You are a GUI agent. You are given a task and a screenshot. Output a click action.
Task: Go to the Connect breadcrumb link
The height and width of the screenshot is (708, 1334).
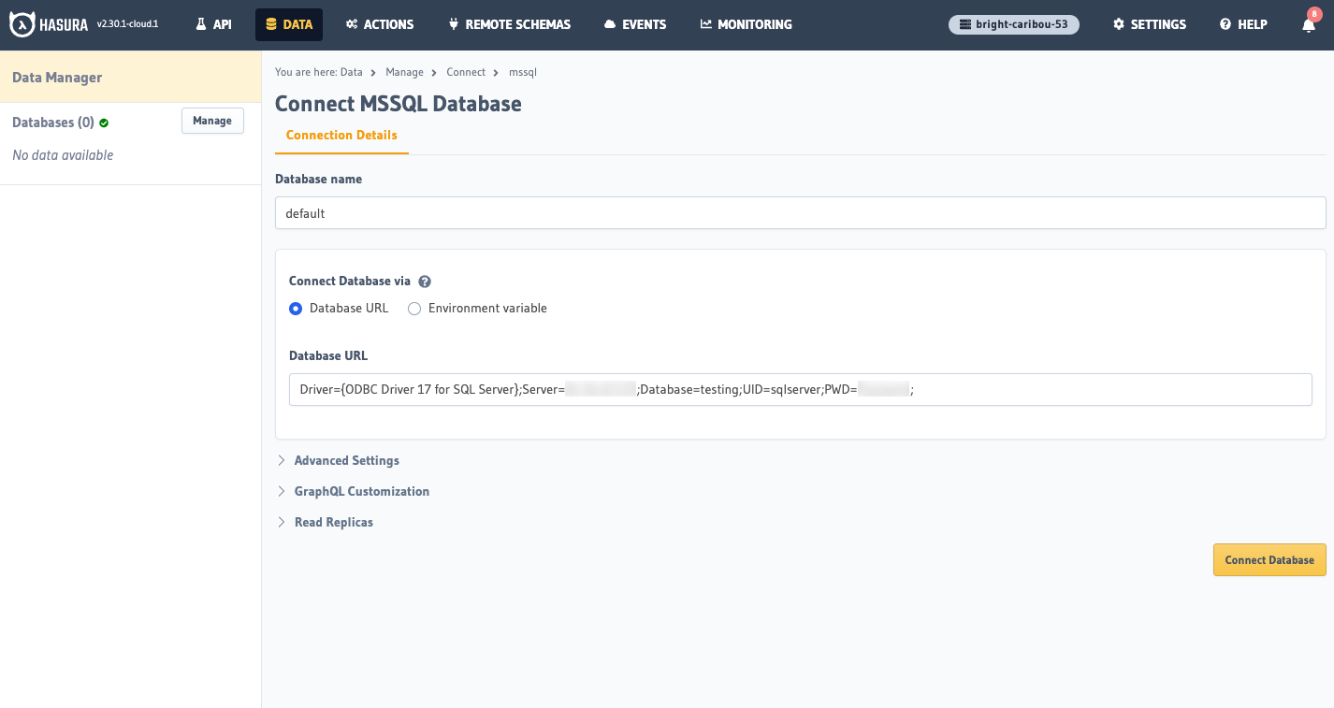(x=466, y=72)
